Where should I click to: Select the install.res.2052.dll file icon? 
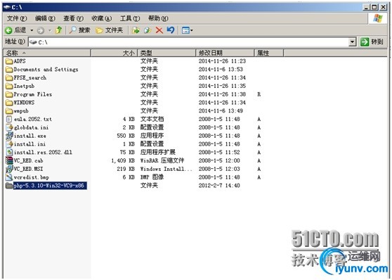point(9,152)
